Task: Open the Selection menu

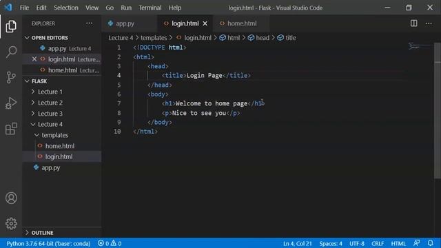Action: [66, 8]
